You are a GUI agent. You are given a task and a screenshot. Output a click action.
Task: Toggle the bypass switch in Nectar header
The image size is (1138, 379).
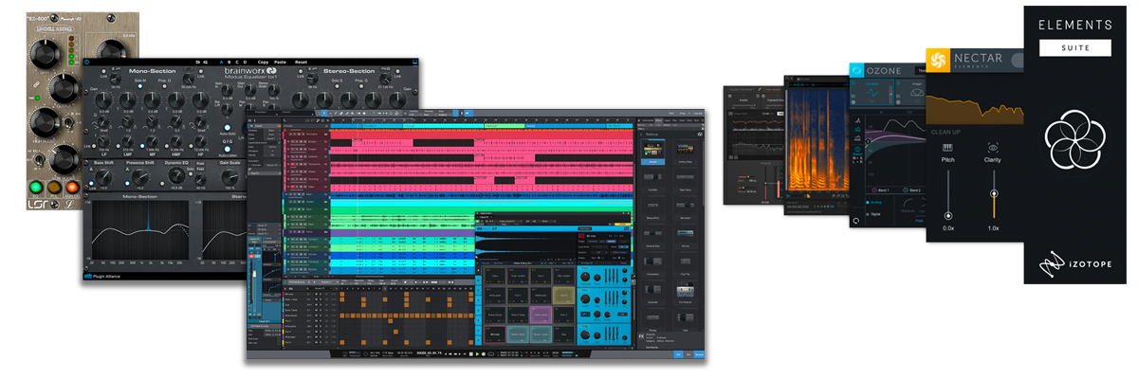click(x=1017, y=61)
